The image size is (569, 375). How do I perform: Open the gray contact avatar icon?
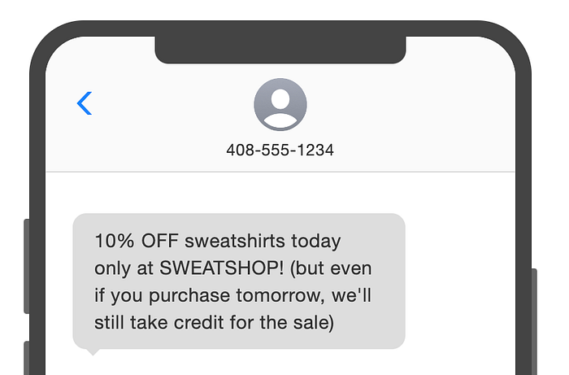coord(280,105)
